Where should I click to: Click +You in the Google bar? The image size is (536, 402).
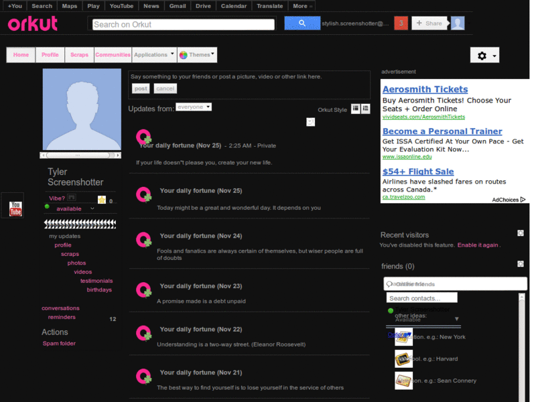pyautogui.click(x=15, y=6)
